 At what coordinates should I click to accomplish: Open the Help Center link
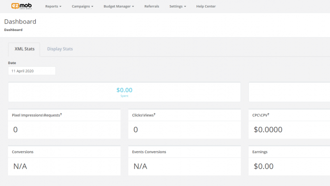point(206,6)
